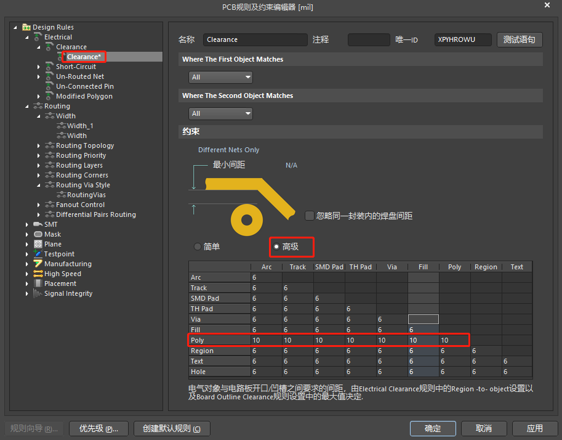
Task: Open the first object matches All dropdown
Action: pos(220,77)
